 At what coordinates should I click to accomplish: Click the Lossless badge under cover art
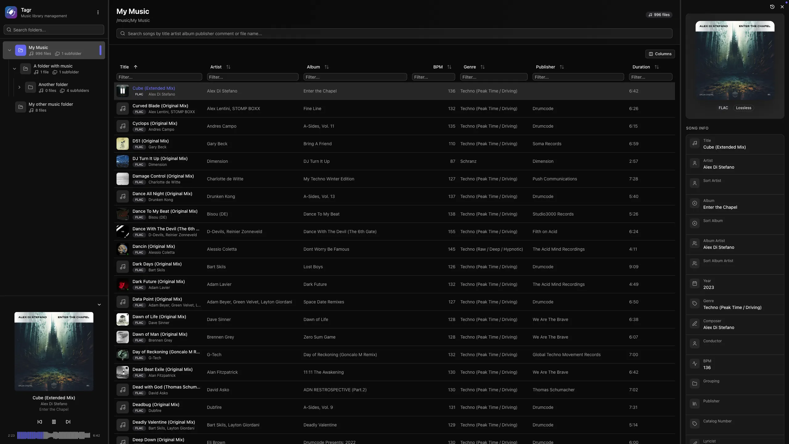point(743,108)
